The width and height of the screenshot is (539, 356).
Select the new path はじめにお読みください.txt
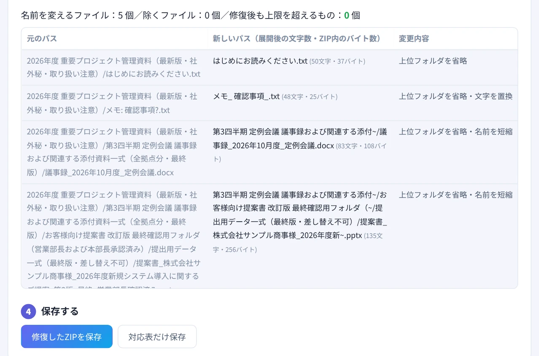(x=260, y=61)
